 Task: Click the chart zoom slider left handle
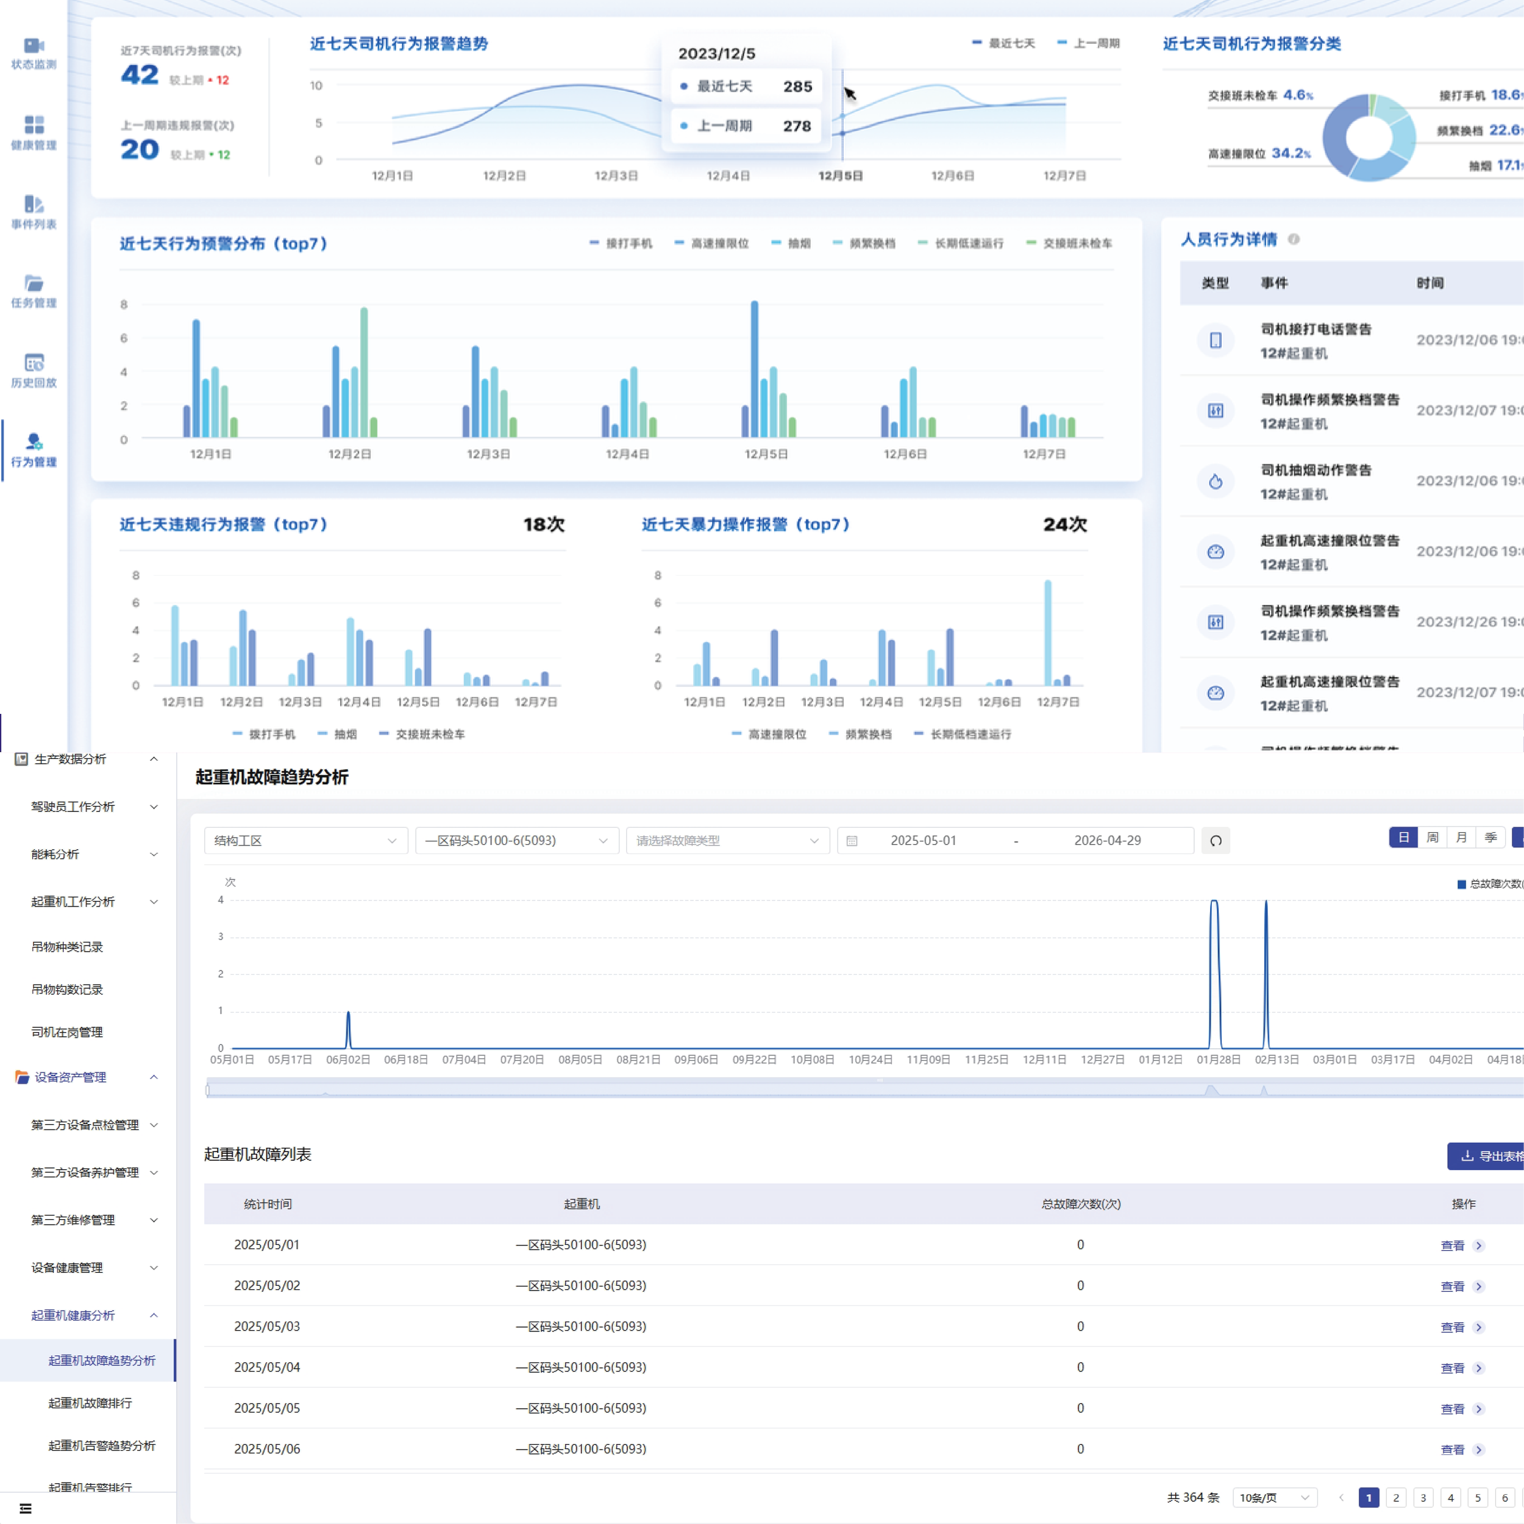tap(207, 1090)
